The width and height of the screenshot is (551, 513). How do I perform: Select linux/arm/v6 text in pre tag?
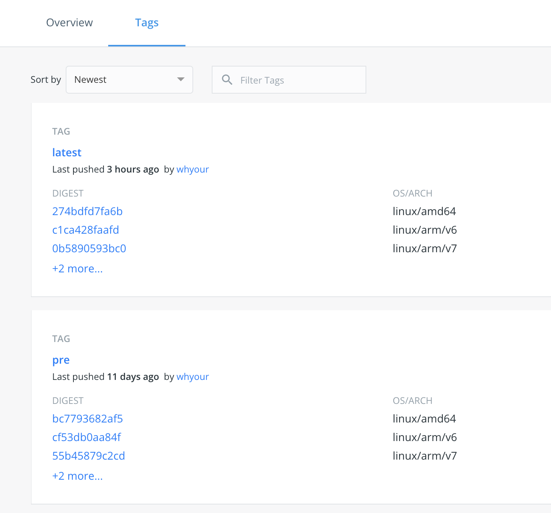[425, 437]
